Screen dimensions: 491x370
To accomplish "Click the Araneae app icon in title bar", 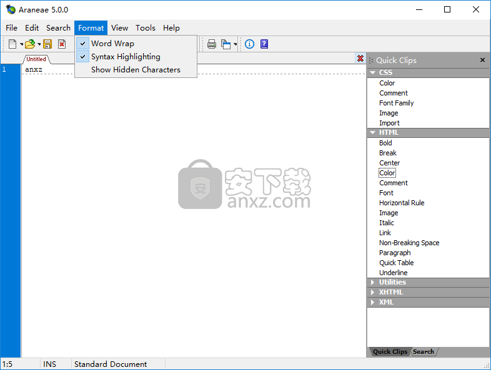I will pyautogui.click(x=11, y=9).
